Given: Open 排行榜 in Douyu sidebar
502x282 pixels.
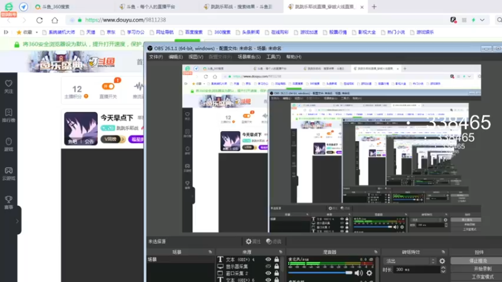Looking at the screenshot, I should 9,115.
